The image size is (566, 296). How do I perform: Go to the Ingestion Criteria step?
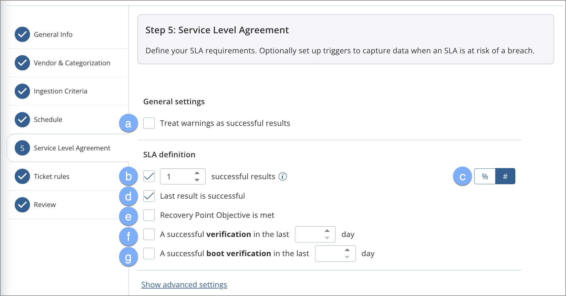pyautogui.click(x=60, y=91)
